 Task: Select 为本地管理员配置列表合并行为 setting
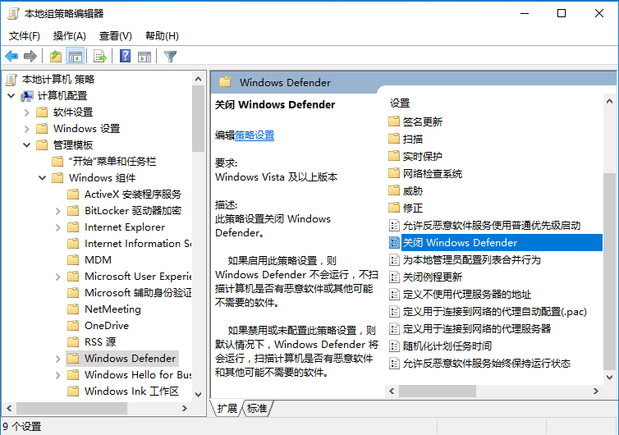click(471, 259)
